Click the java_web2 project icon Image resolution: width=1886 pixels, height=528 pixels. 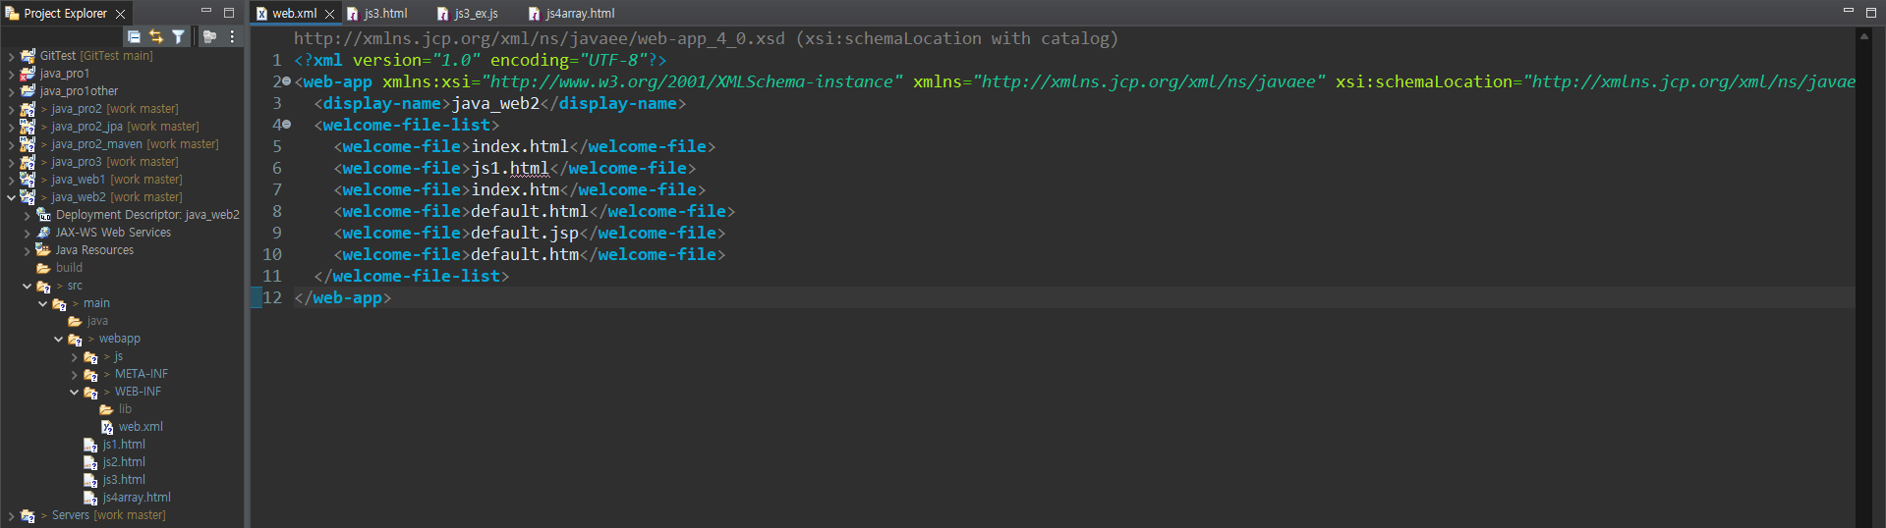click(x=28, y=197)
